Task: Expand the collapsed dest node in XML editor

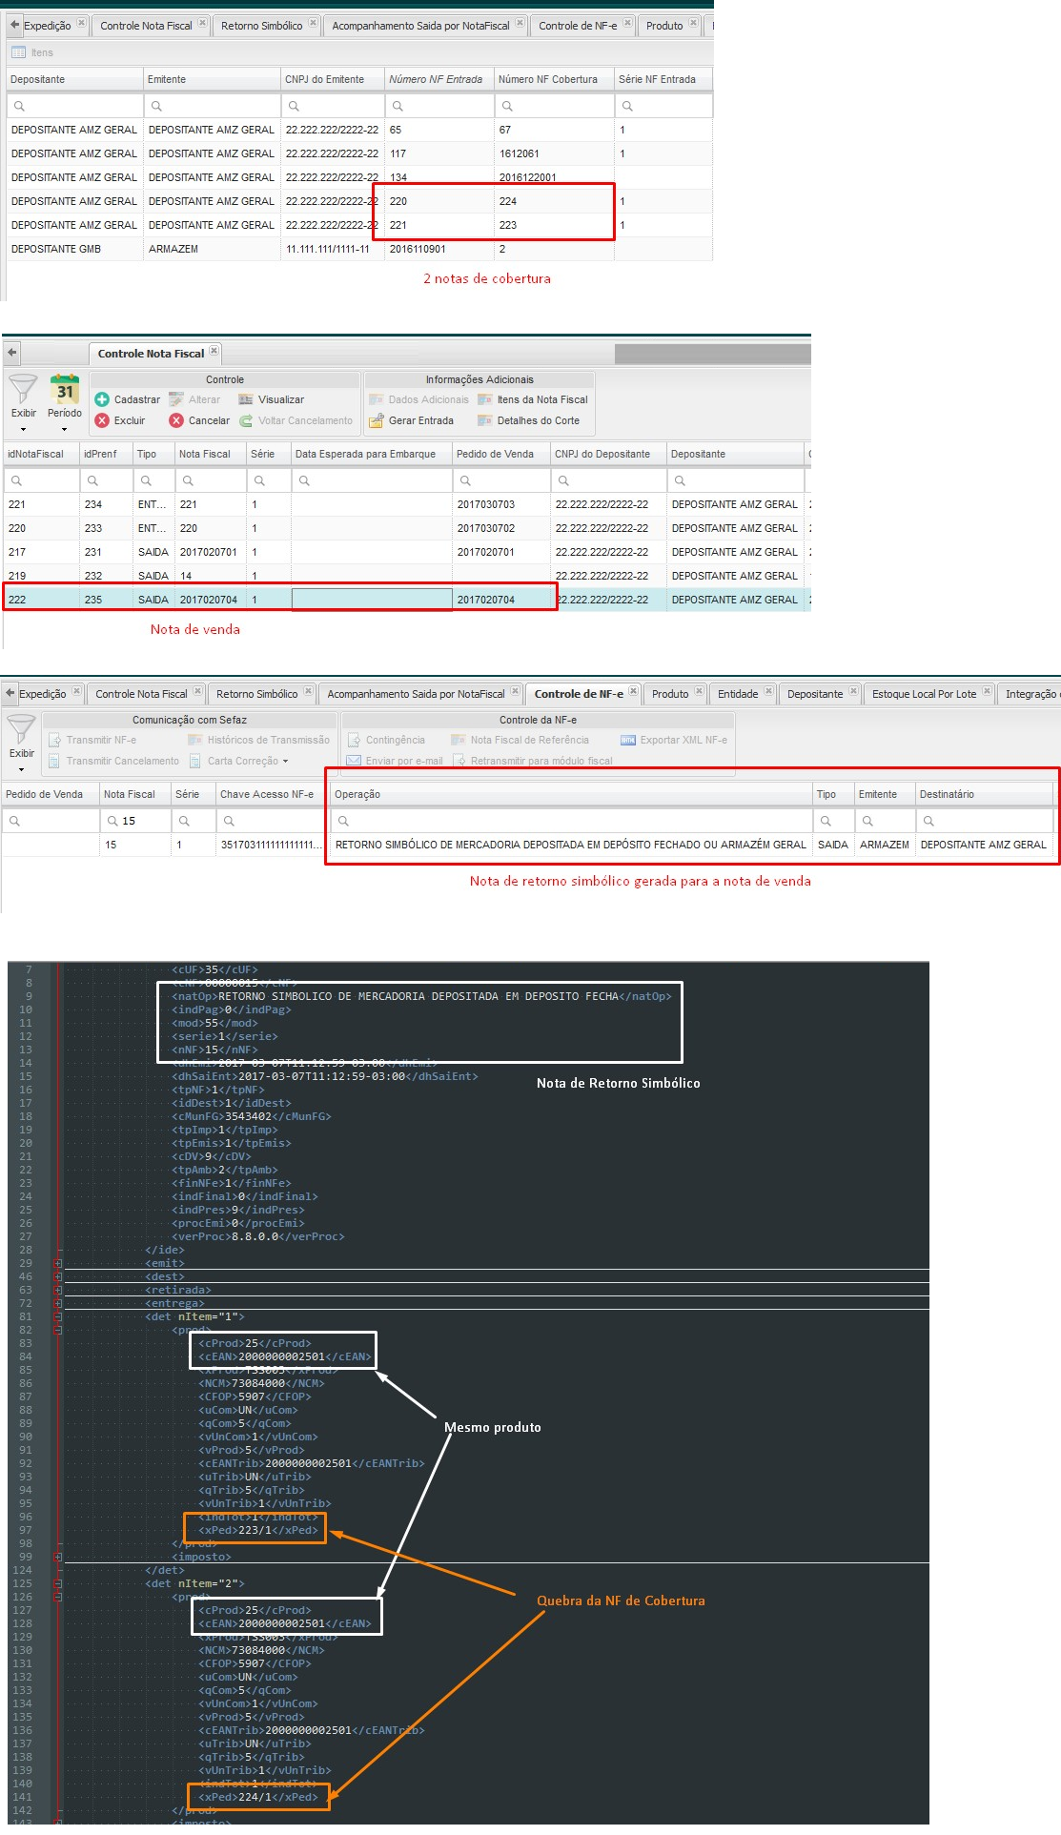Action: (58, 1276)
